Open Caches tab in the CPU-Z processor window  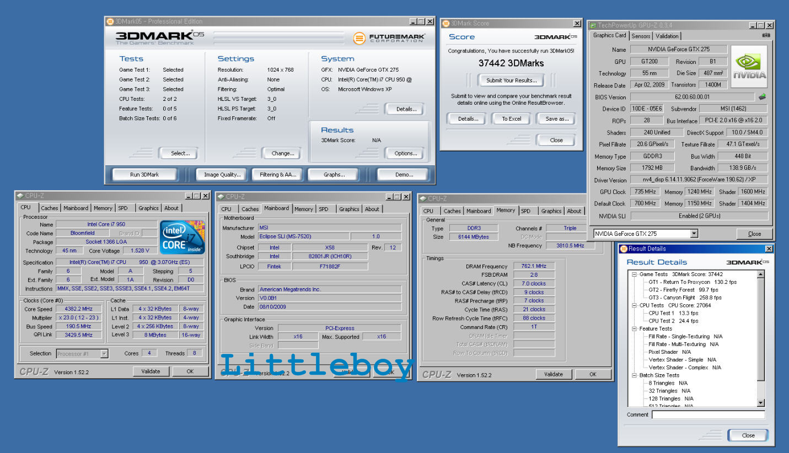[50, 208]
